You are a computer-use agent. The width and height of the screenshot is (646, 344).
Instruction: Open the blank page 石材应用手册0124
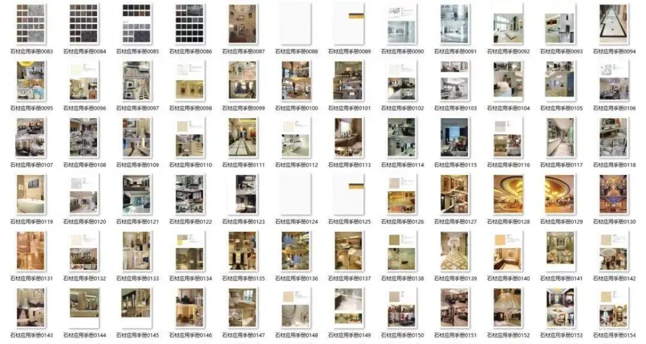pos(295,194)
